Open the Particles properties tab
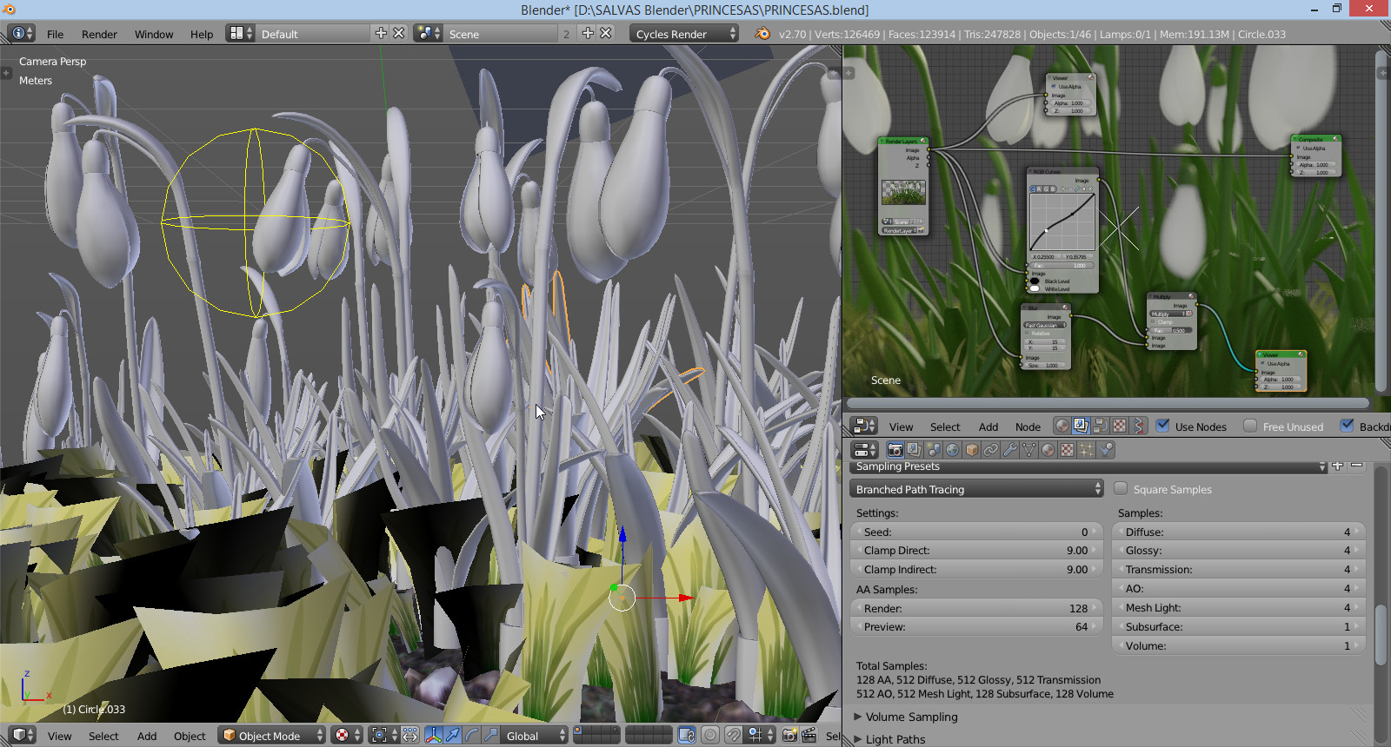 tap(1086, 450)
